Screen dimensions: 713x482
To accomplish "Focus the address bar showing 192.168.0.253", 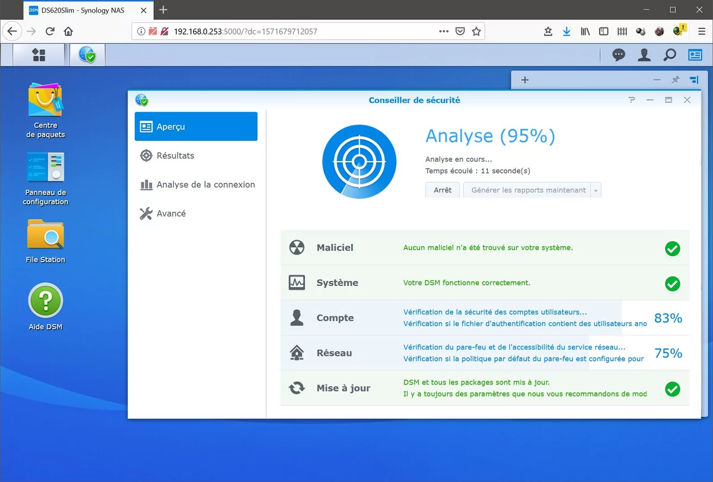I will (308, 31).
